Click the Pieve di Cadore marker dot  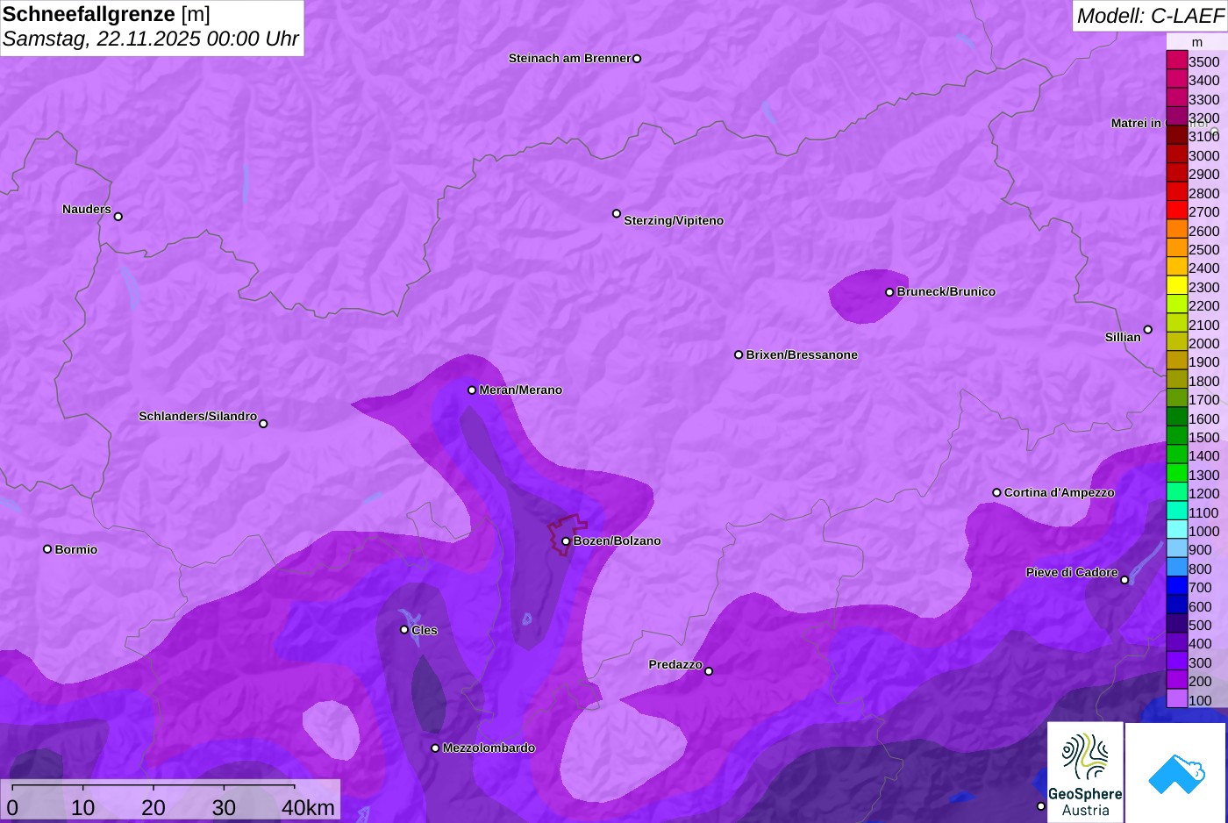click(1124, 580)
